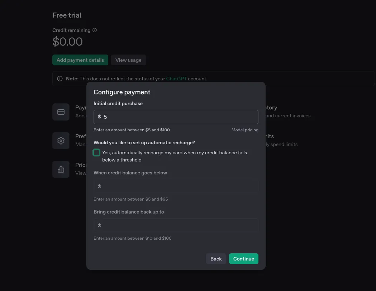Click the card icon beside Add payment details
The width and height of the screenshot is (376, 291).
click(61, 112)
